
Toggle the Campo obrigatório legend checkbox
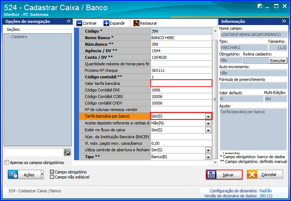52,172
